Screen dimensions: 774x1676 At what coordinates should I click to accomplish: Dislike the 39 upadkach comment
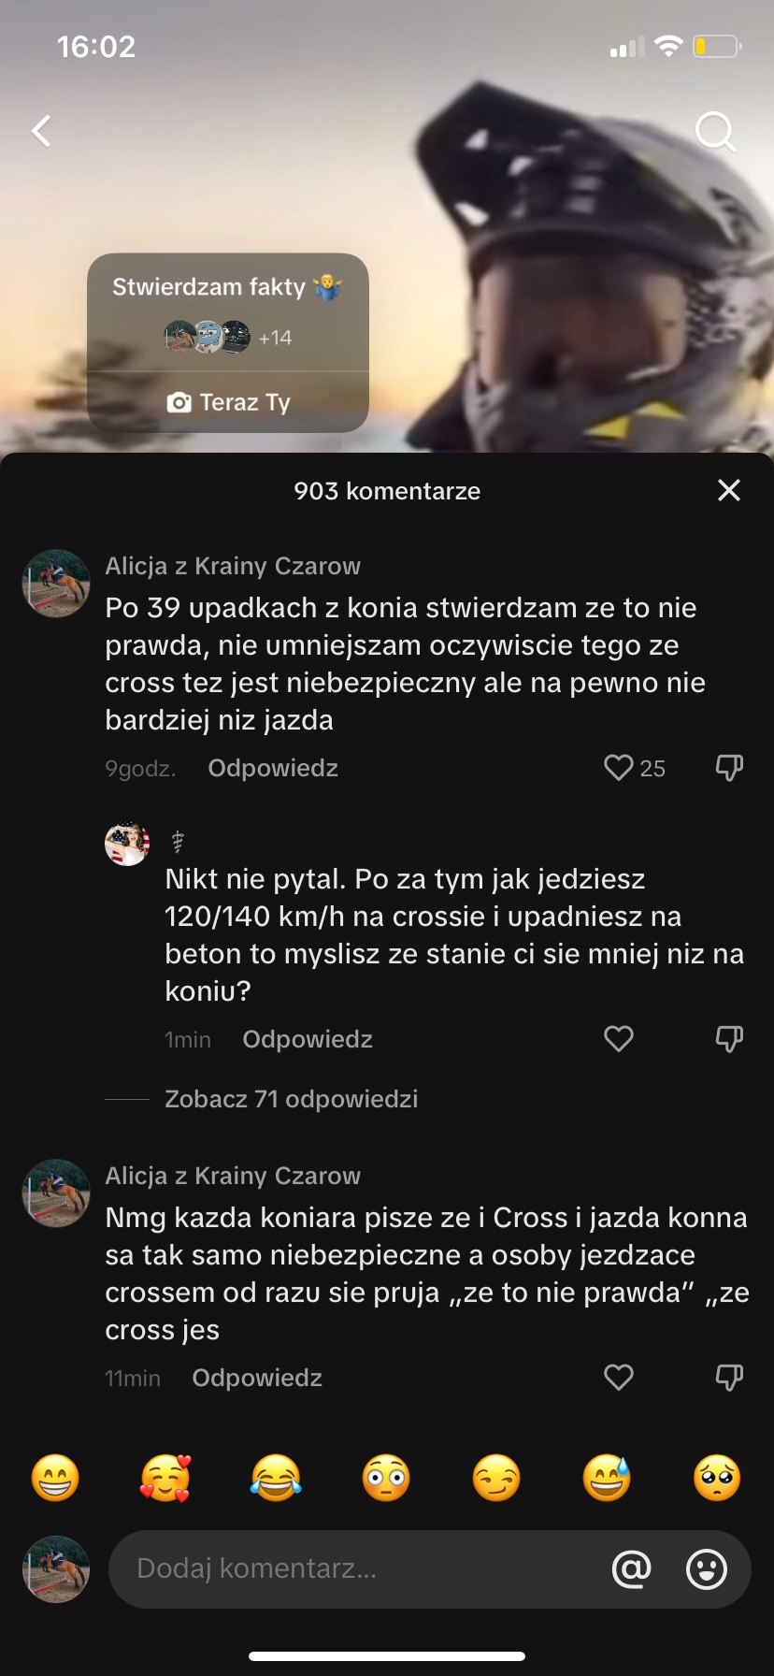(729, 768)
